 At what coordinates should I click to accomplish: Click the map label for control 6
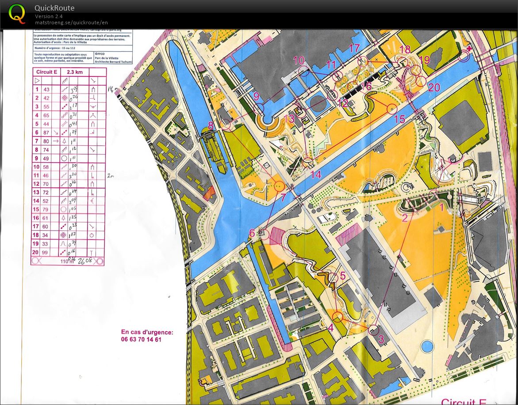click(252, 234)
